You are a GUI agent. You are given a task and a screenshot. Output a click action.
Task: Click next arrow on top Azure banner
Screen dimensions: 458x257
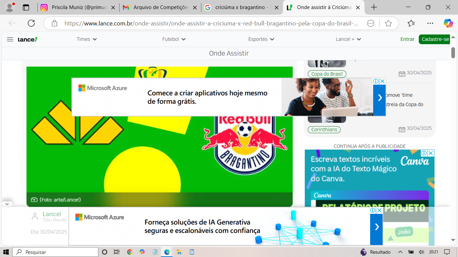coord(380,97)
